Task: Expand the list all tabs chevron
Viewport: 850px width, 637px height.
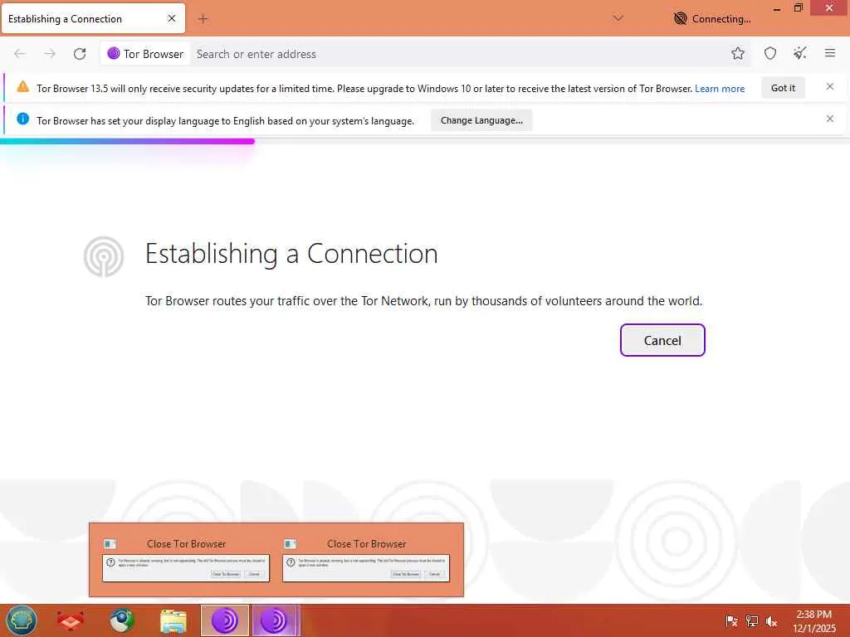Action: pyautogui.click(x=618, y=18)
